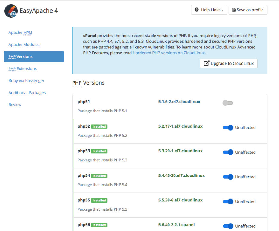Click the php52 package name
The height and width of the screenshot is (231, 279).
pyautogui.click(x=84, y=126)
